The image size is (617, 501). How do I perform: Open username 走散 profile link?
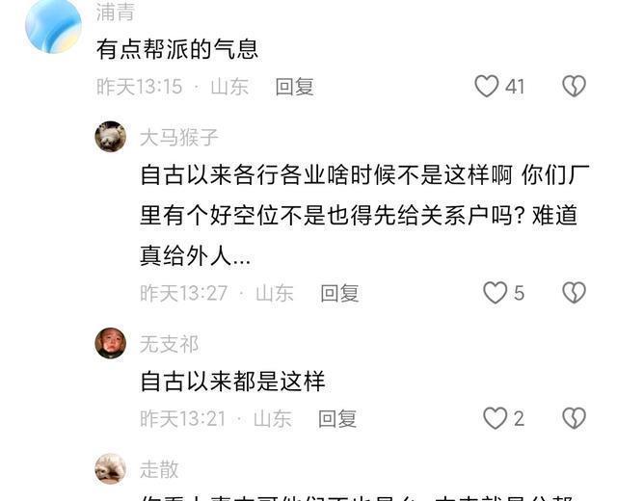[x=159, y=469]
